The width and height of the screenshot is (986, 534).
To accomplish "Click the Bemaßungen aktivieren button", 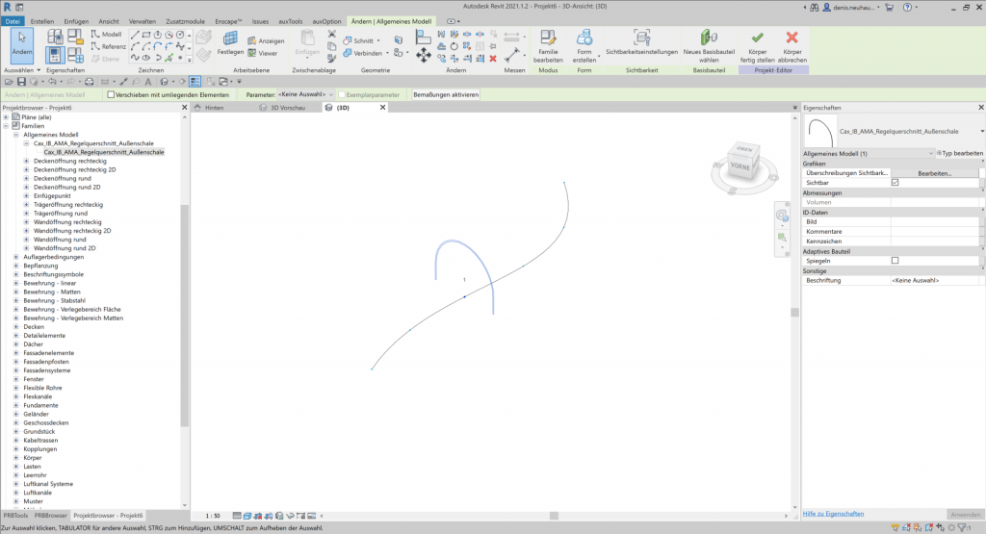I will pyautogui.click(x=445, y=95).
